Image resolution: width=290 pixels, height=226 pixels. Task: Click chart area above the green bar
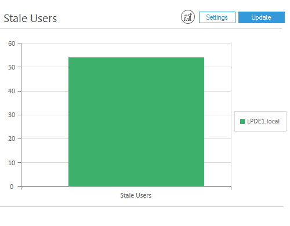coord(136,50)
